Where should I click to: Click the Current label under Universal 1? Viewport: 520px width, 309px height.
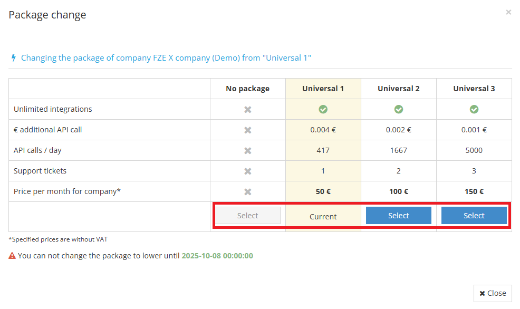point(323,216)
